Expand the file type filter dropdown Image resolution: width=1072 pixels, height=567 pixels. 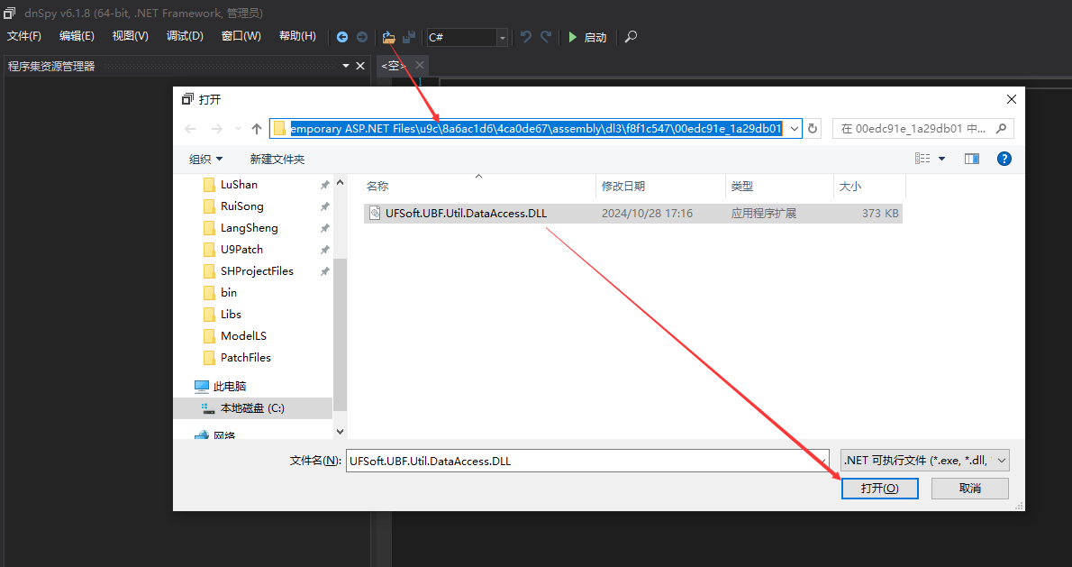(x=1000, y=461)
